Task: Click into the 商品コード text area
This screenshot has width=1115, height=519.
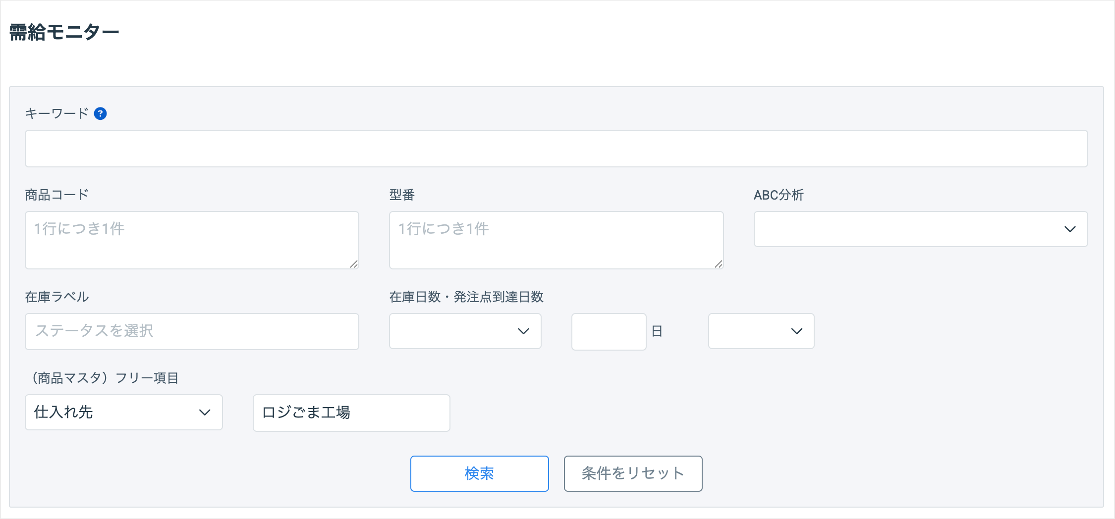Action: pos(192,240)
